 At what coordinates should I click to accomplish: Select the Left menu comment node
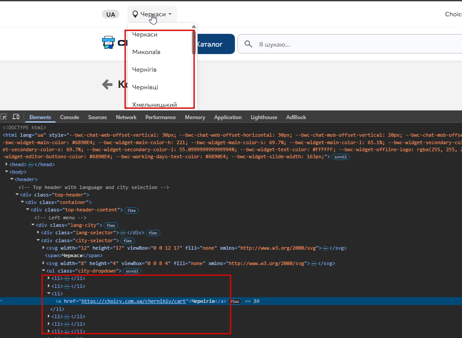[61, 218]
